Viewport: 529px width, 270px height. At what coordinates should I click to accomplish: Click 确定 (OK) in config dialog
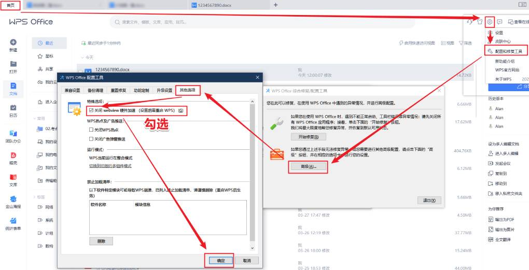(221, 261)
